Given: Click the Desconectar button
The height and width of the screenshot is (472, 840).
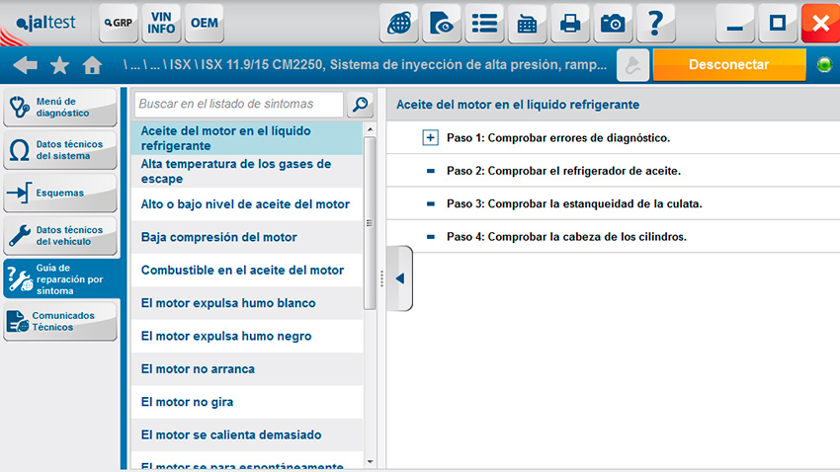Looking at the screenshot, I should pyautogui.click(x=729, y=65).
